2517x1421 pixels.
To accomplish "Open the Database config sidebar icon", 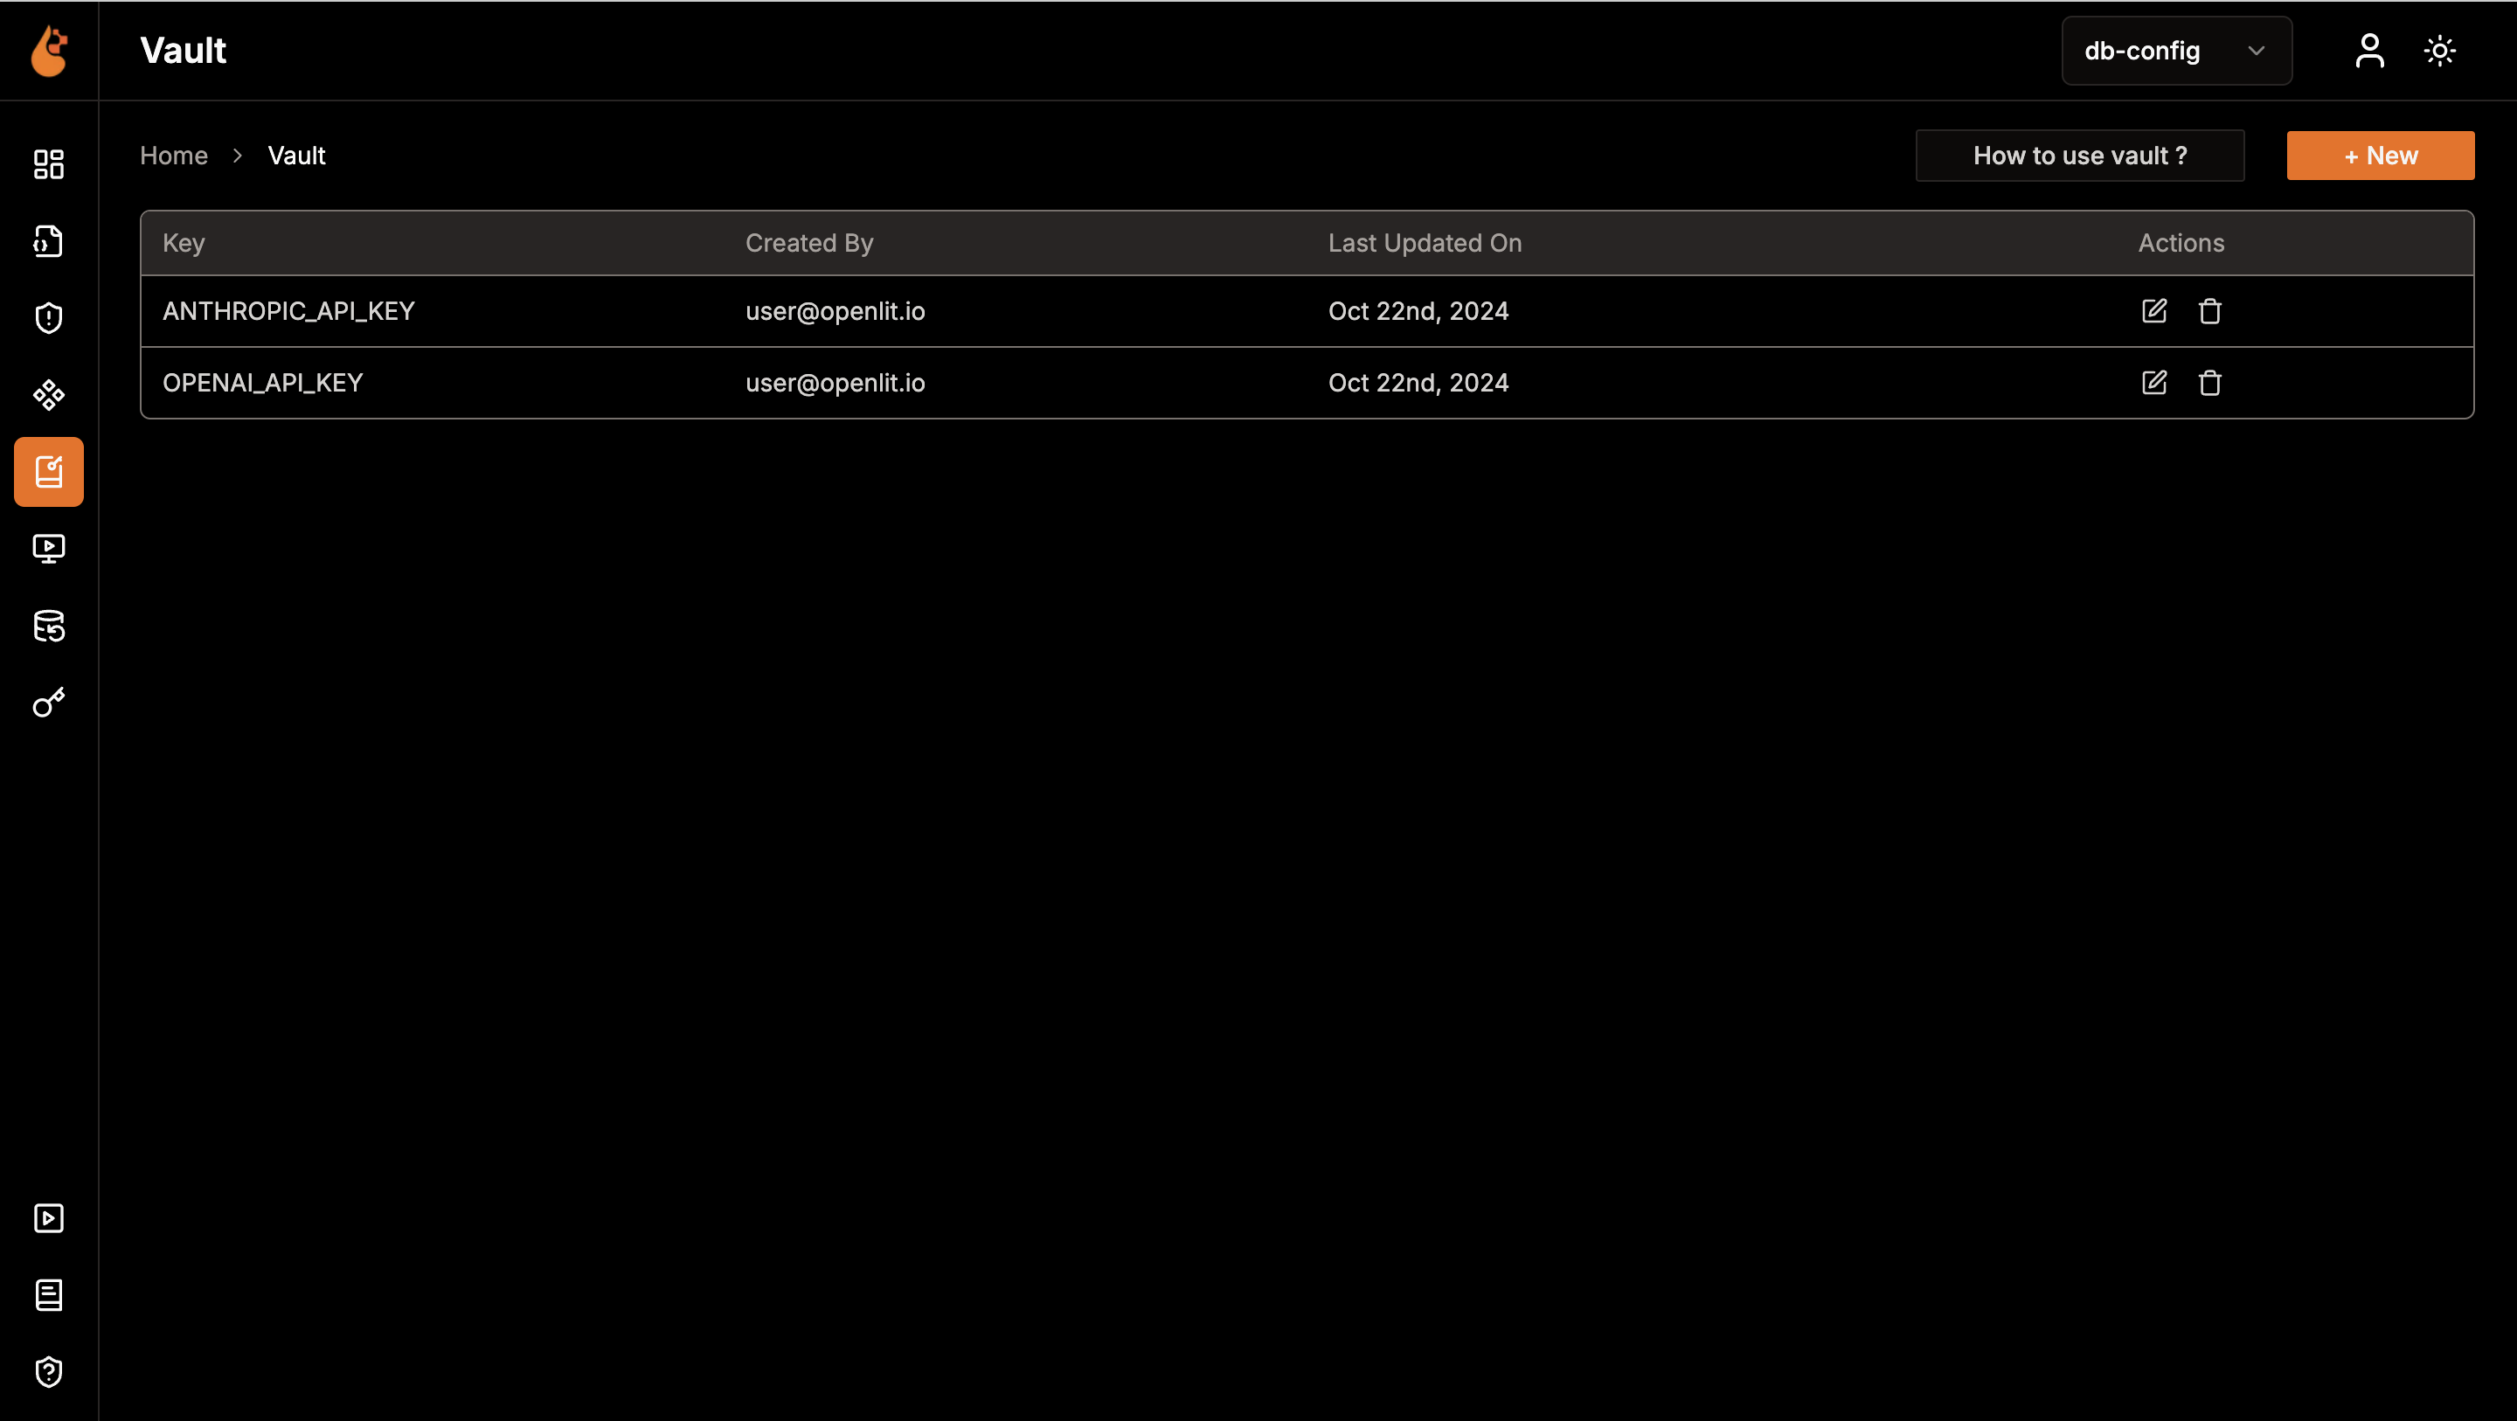I will [x=49, y=626].
